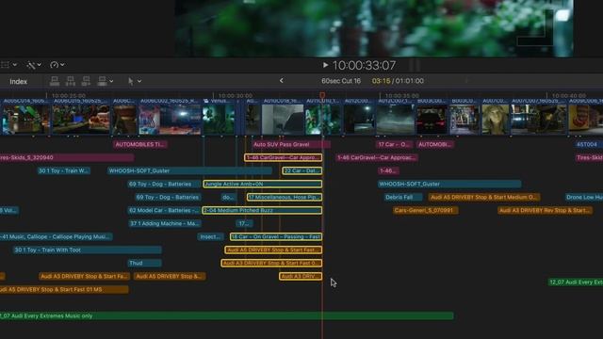The height and width of the screenshot is (339, 603).
Task: Open the timeline Index
Action: (19, 82)
